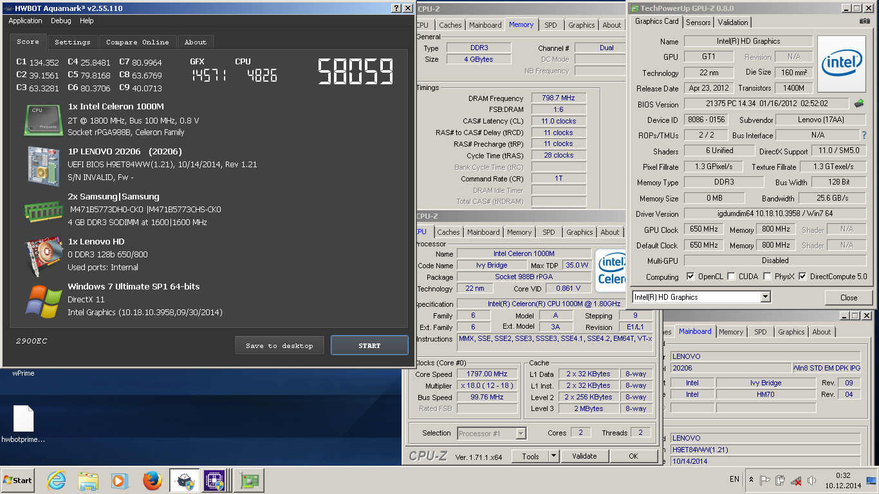
Task: Click the Tools button in CPU-Z
Action: click(530, 456)
